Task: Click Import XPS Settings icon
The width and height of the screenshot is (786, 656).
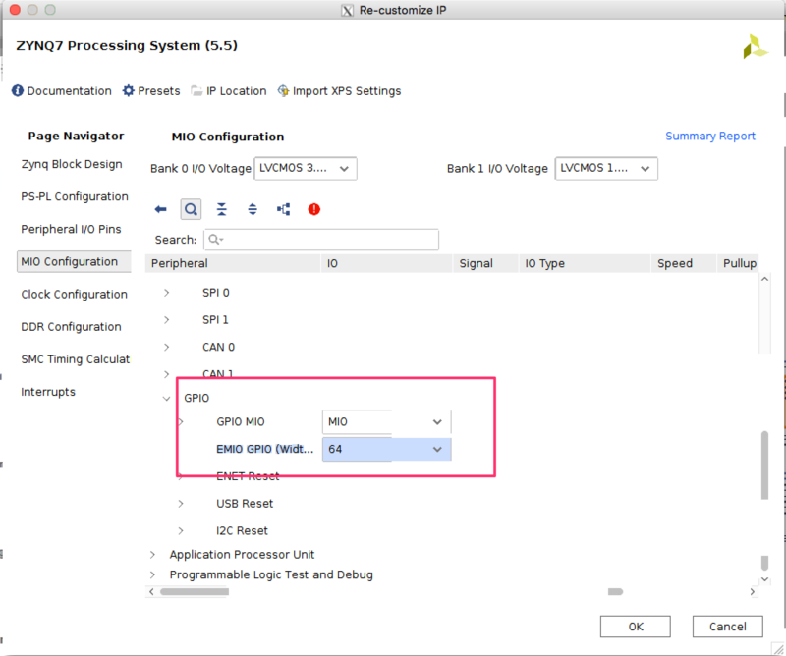Action: coord(283,90)
